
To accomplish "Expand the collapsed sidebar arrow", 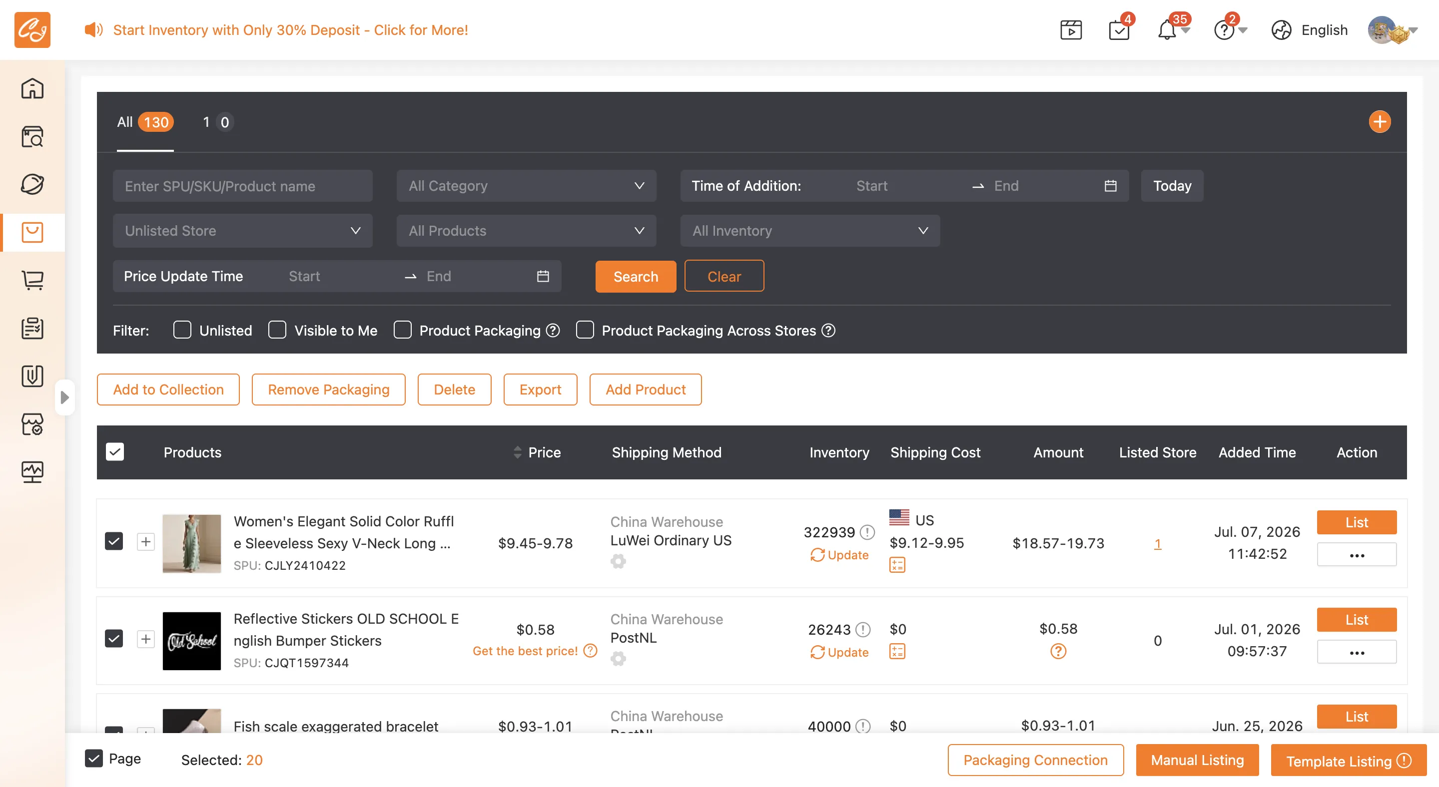I will point(65,397).
